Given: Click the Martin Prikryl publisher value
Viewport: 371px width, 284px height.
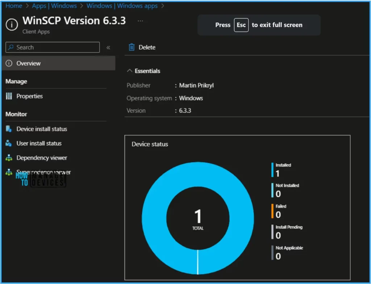Looking at the screenshot, I should click(196, 85).
